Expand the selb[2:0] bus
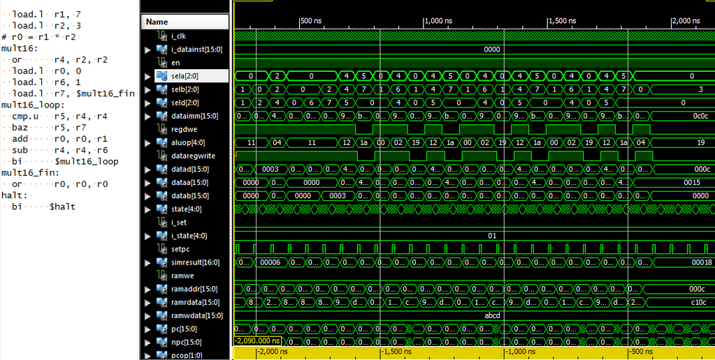 [x=147, y=90]
